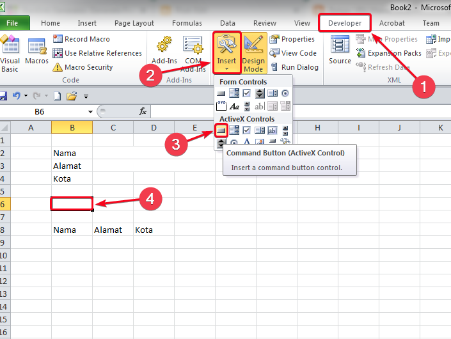Toggle Design Mode
This screenshot has width=451, height=339.
coord(253,53)
